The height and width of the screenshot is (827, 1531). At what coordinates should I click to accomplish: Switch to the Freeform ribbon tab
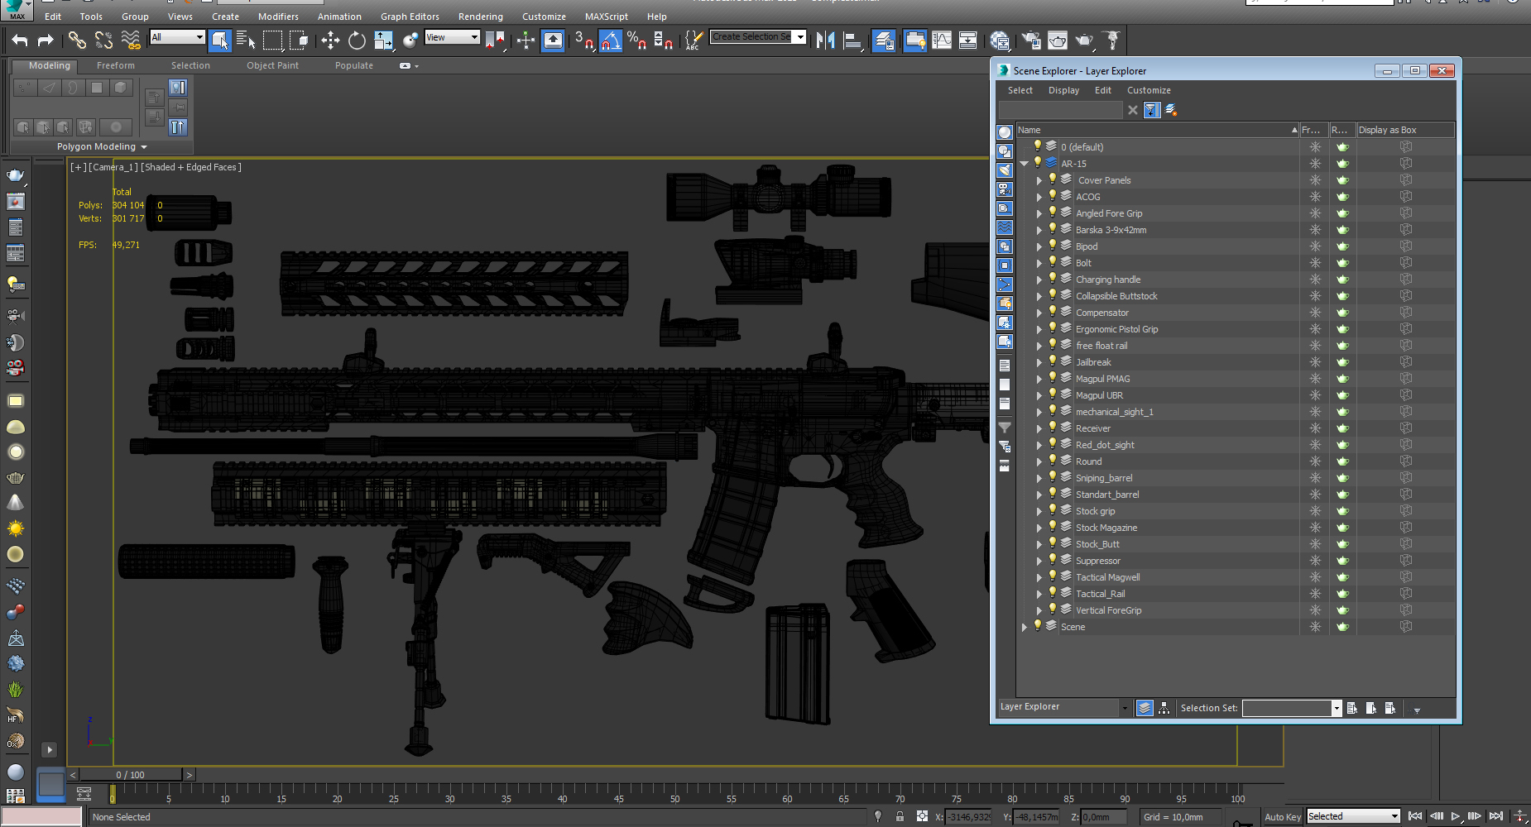point(115,65)
